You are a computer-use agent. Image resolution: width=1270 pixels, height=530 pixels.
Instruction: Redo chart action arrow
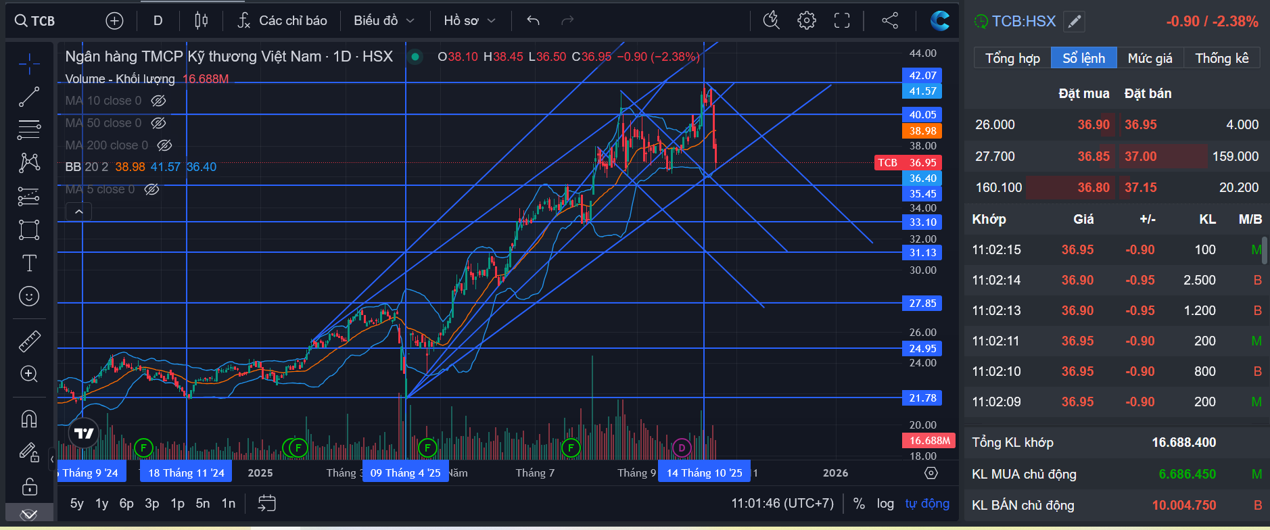click(x=567, y=21)
